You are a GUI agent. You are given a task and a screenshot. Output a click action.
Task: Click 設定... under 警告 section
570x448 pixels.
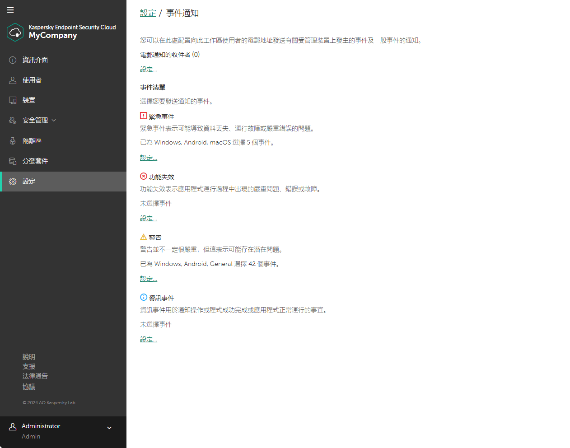tap(148, 279)
